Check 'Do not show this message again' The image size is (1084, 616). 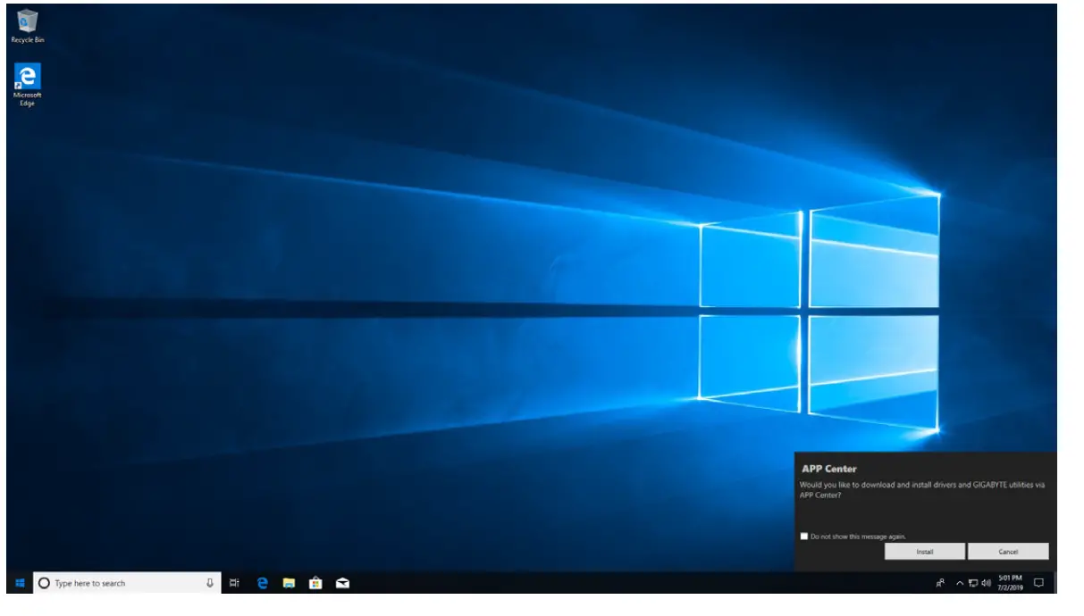coord(804,537)
